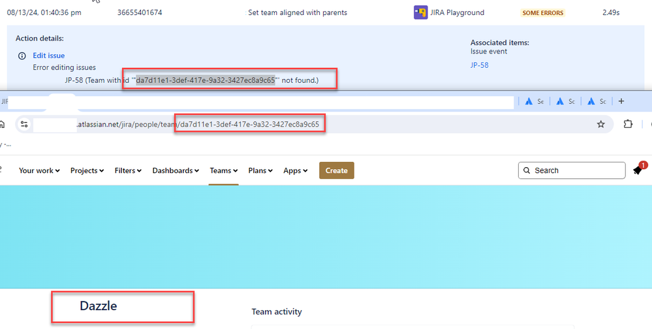Click the team ID in the error message
Screen dimensions: 652x329
pyautogui.click(x=206, y=80)
